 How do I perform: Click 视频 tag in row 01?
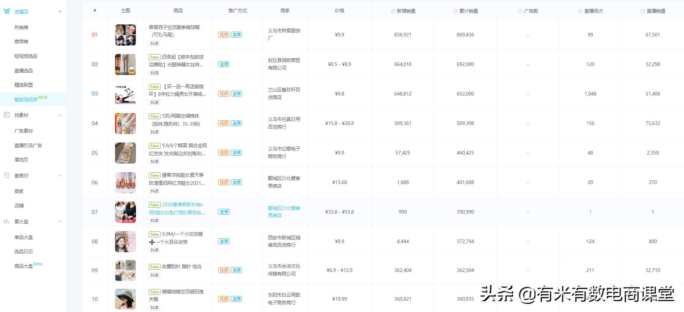pos(224,35)
